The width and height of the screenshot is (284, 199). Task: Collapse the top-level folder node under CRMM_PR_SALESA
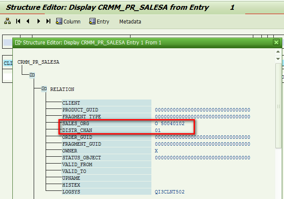tap(32, 75)
